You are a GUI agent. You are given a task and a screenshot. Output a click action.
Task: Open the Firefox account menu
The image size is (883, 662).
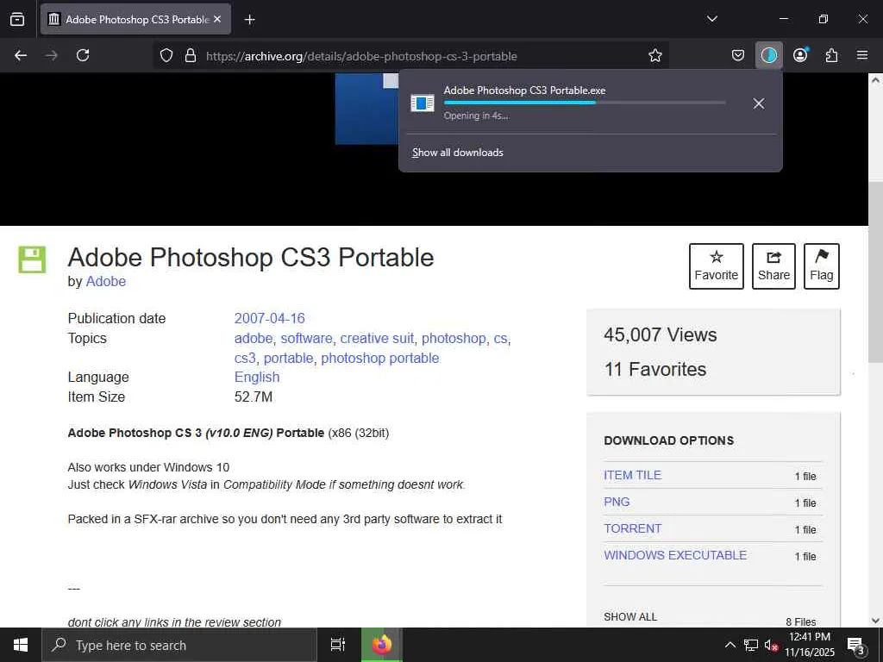[800, 55]
